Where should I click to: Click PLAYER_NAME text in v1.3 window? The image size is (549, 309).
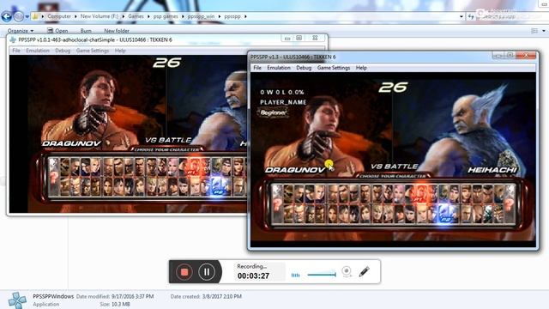pos(283,102)
